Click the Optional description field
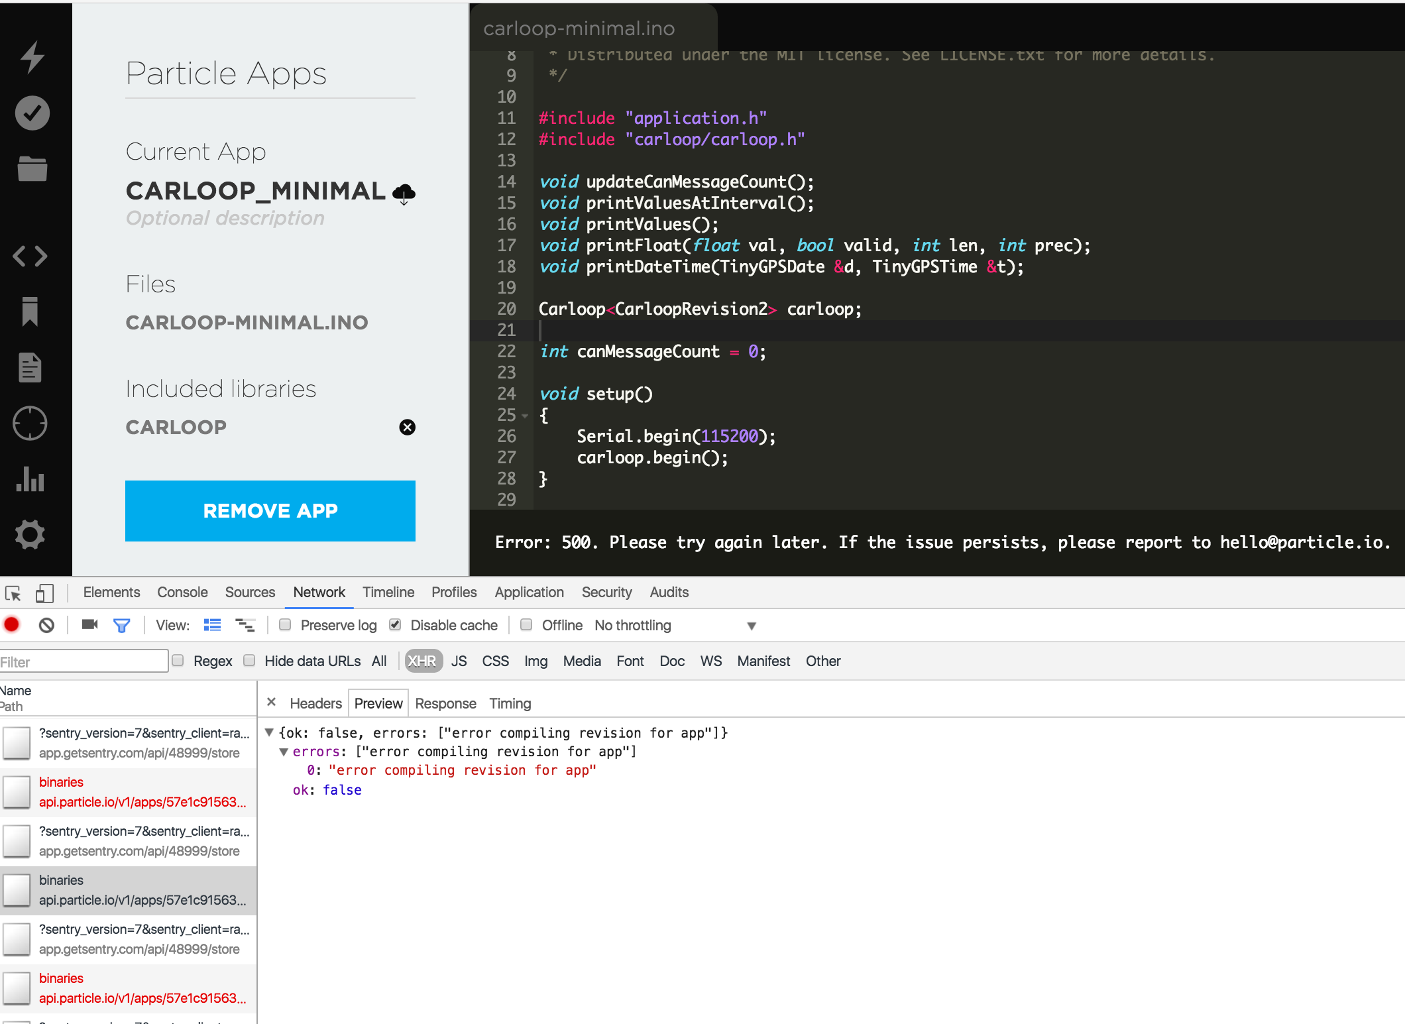This screenshot has height=1024, width=1405. (x=225, y=218)
